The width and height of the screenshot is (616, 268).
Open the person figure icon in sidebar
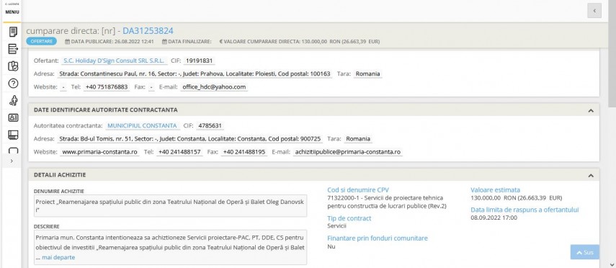(13, 101)
